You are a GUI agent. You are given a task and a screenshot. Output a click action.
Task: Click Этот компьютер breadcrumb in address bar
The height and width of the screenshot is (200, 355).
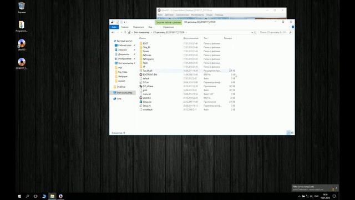click(141, 32)
